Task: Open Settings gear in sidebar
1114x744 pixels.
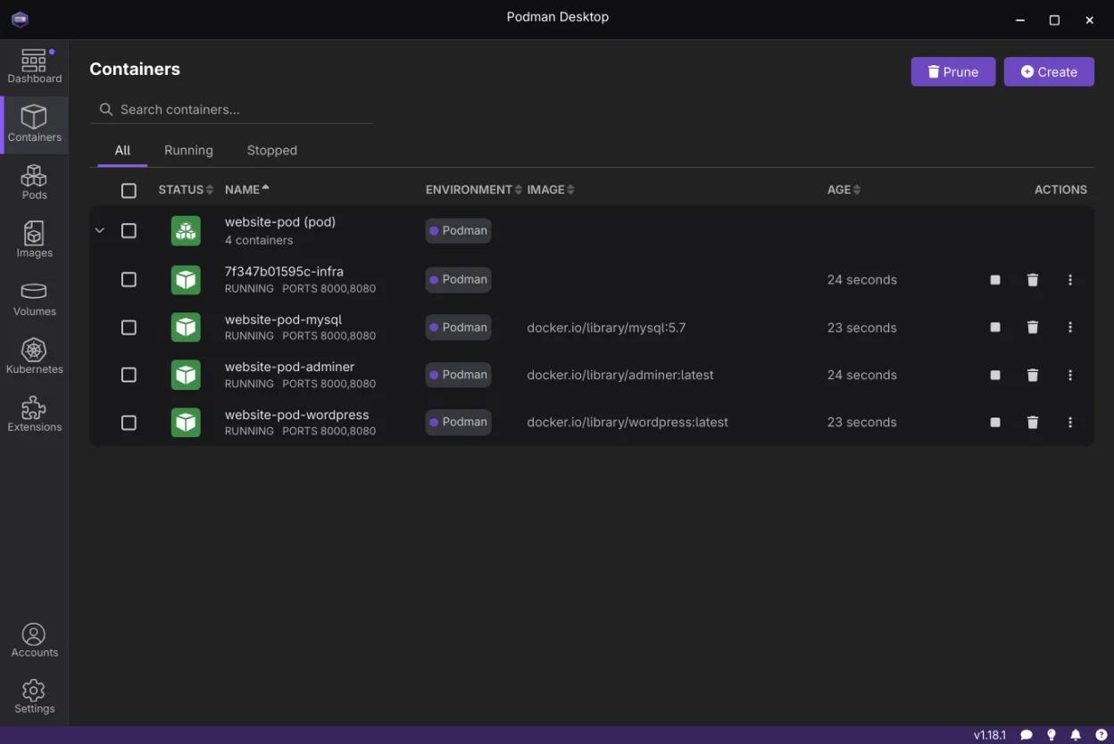Action: click(34, 697)
